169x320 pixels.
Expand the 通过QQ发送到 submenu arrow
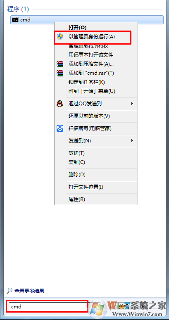click(x=132, y=104)
